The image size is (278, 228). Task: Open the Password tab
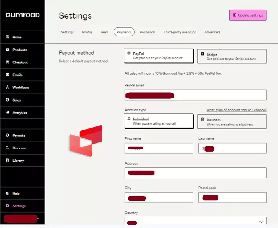click(x=147, y=32)
